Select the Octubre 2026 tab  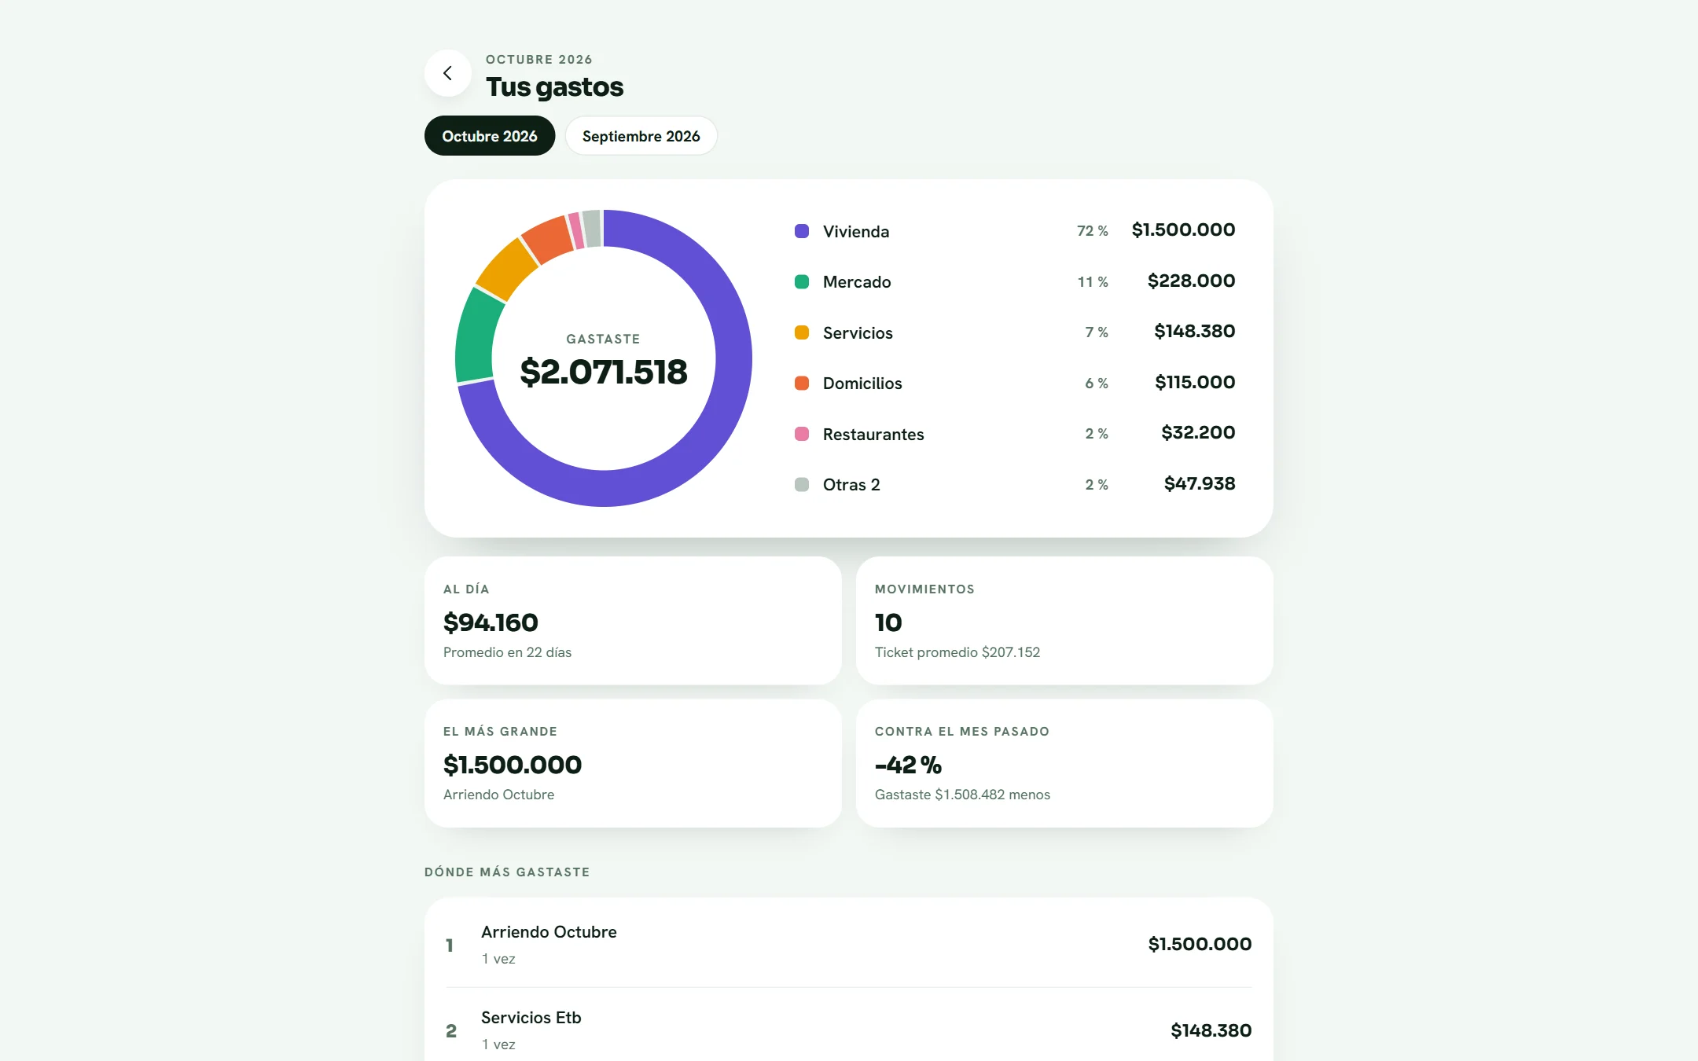coord(490,136)
